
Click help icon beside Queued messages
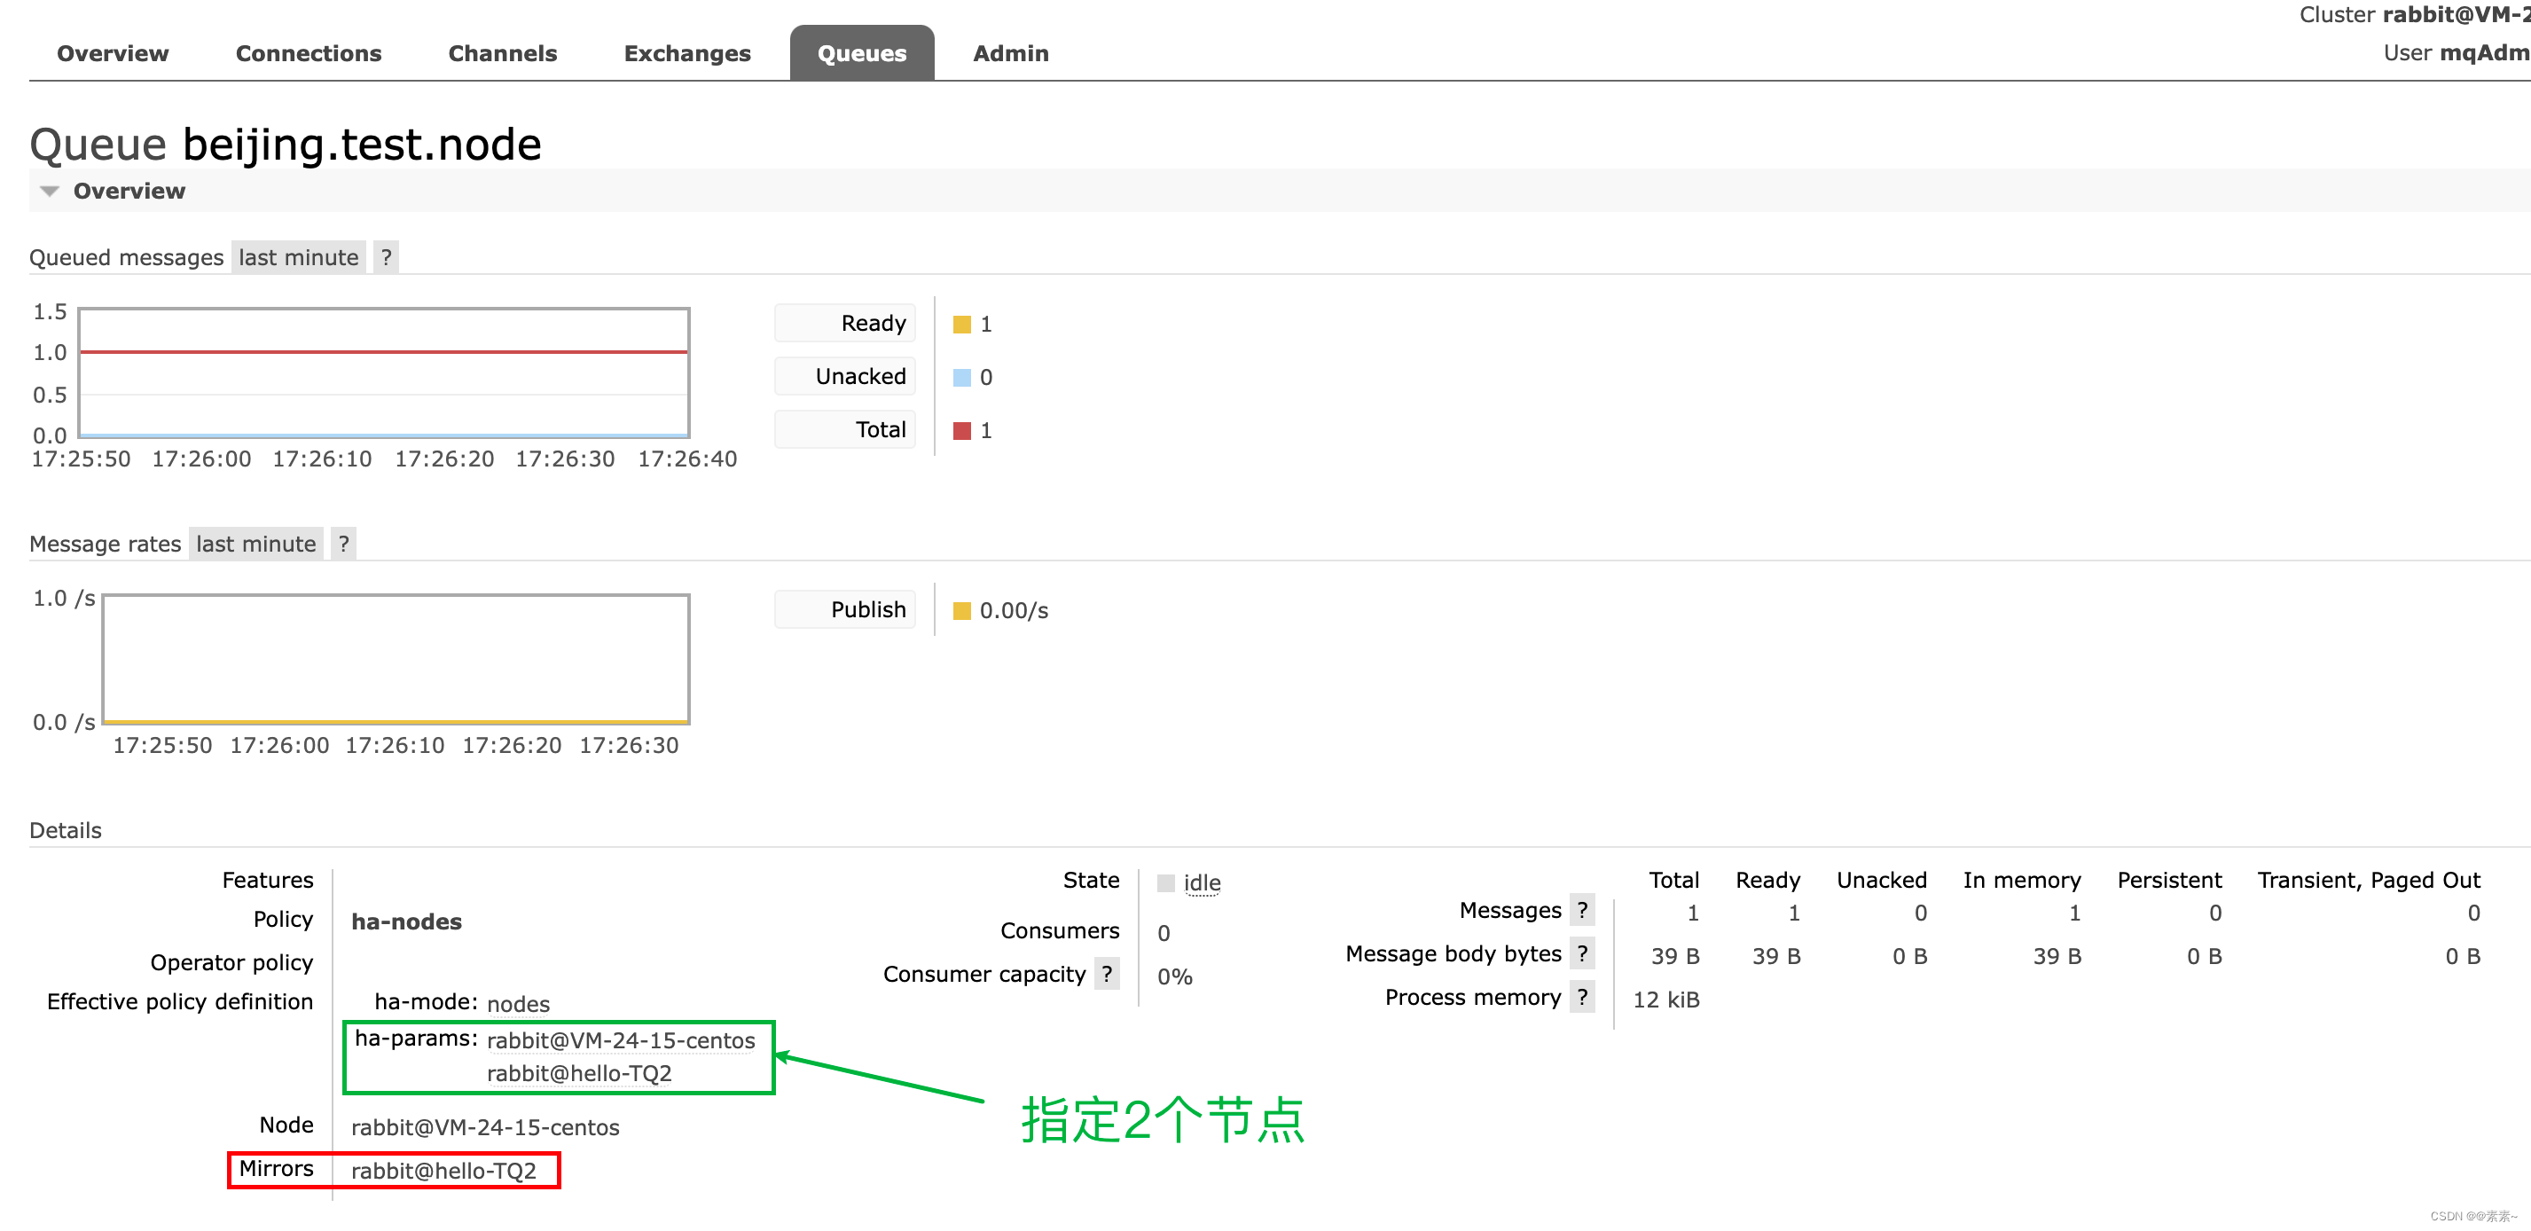386,257
